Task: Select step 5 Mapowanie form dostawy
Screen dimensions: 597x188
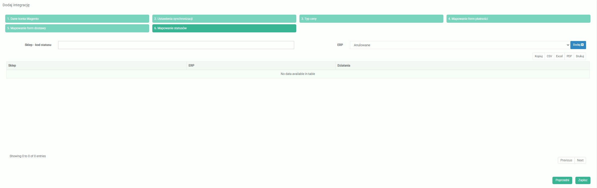Action: pyautogui.click(x=77, y=28)
